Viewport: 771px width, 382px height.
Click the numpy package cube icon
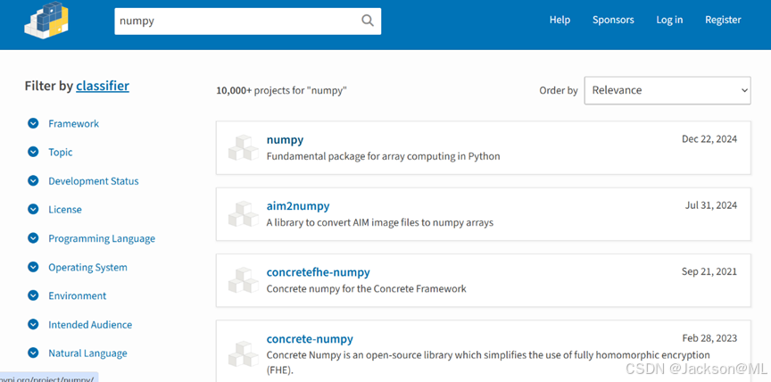point(243,148)
